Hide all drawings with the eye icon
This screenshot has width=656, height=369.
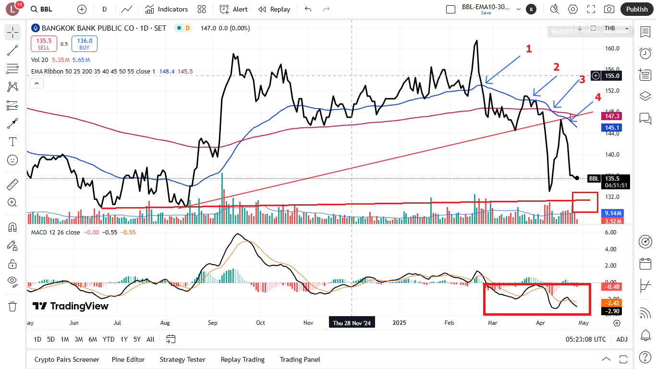pyautogui.click(x=12, y=282)
